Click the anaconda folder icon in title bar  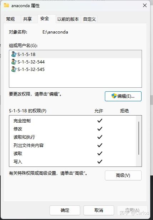tap(6, 5)
